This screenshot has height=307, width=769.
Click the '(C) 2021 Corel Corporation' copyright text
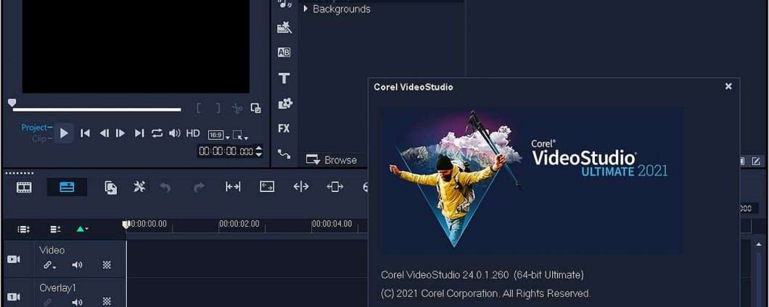485,293
